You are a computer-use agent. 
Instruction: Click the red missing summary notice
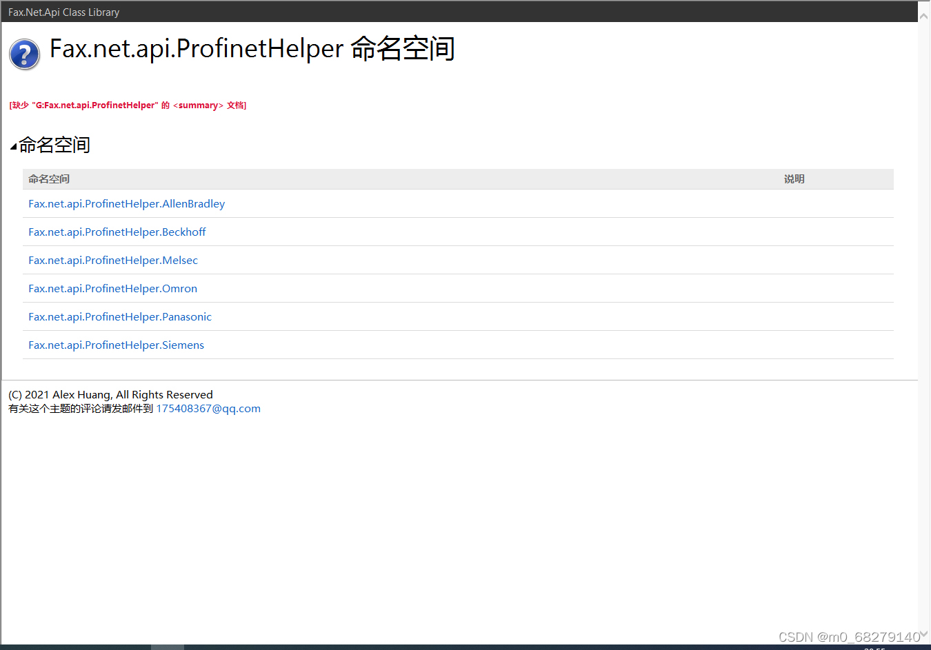128,105
